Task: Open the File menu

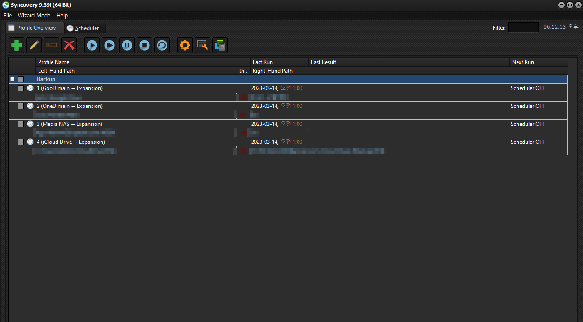Action: point(8,15)
